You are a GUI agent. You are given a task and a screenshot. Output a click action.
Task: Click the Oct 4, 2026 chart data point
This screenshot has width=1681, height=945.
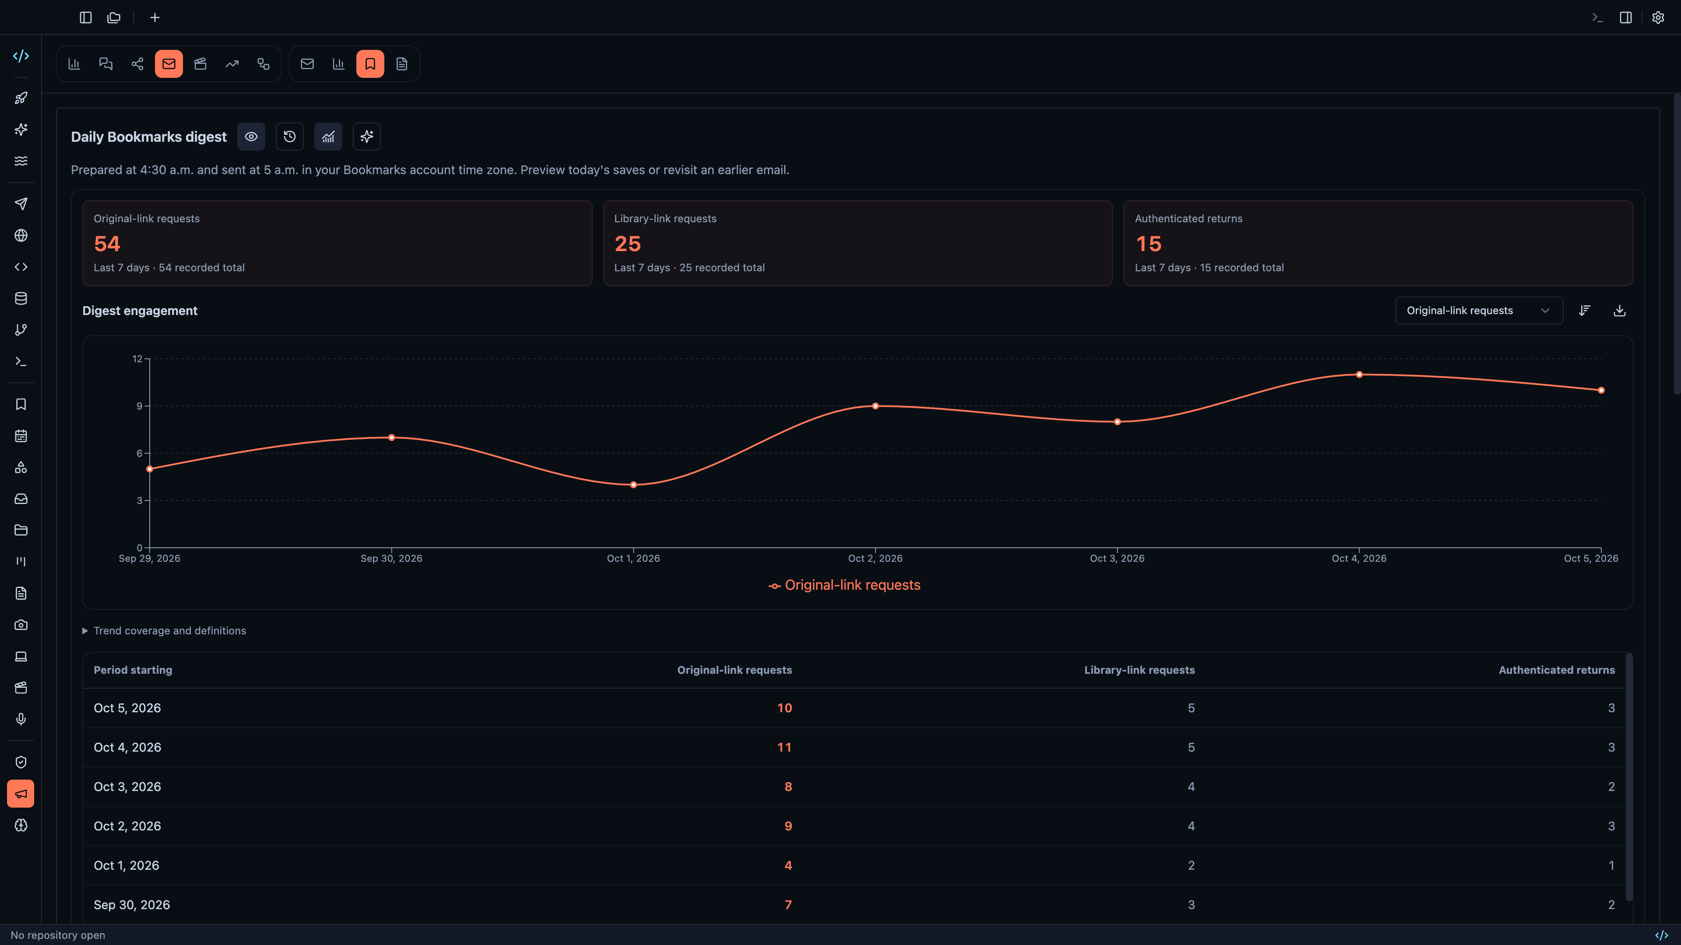click(1359, 374)
